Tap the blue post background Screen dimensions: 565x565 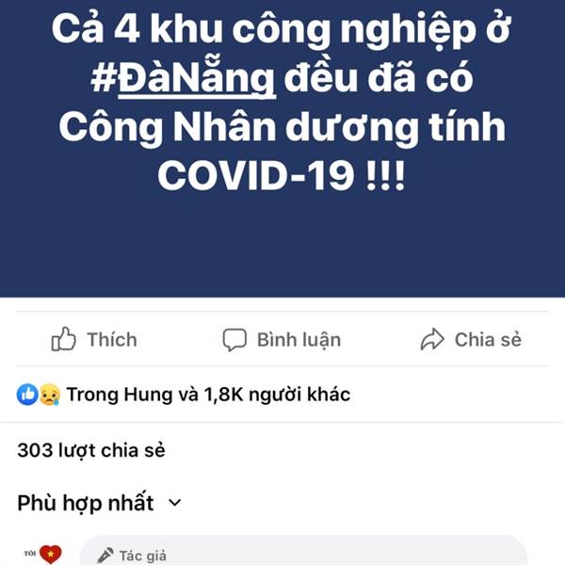coord(282,245)
